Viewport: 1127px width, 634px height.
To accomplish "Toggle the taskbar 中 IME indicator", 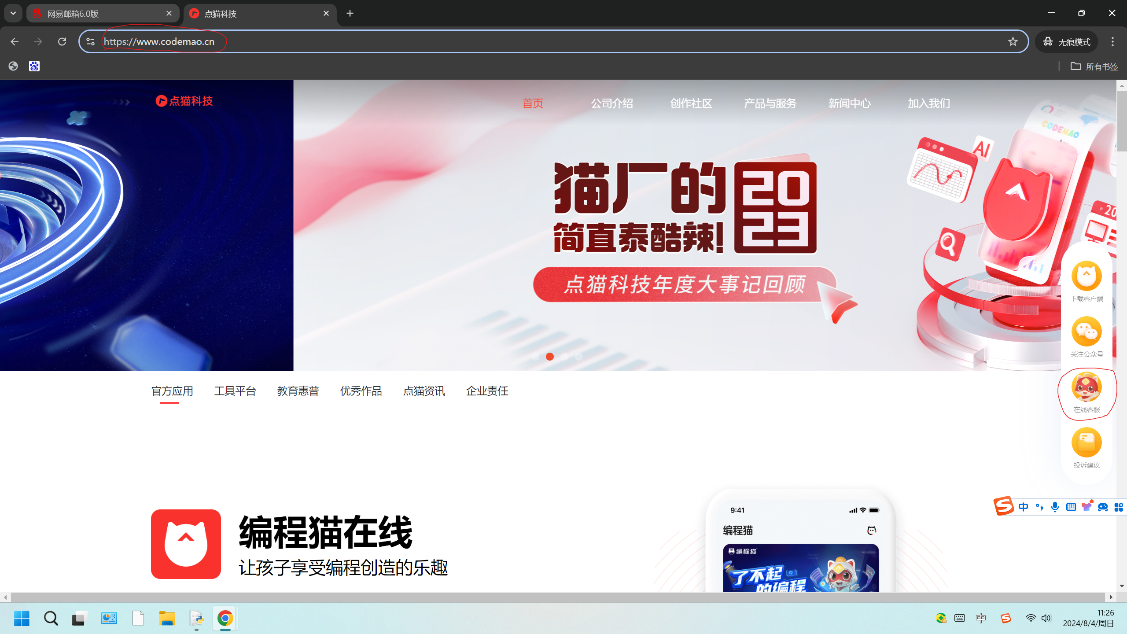I will (981, 618).
